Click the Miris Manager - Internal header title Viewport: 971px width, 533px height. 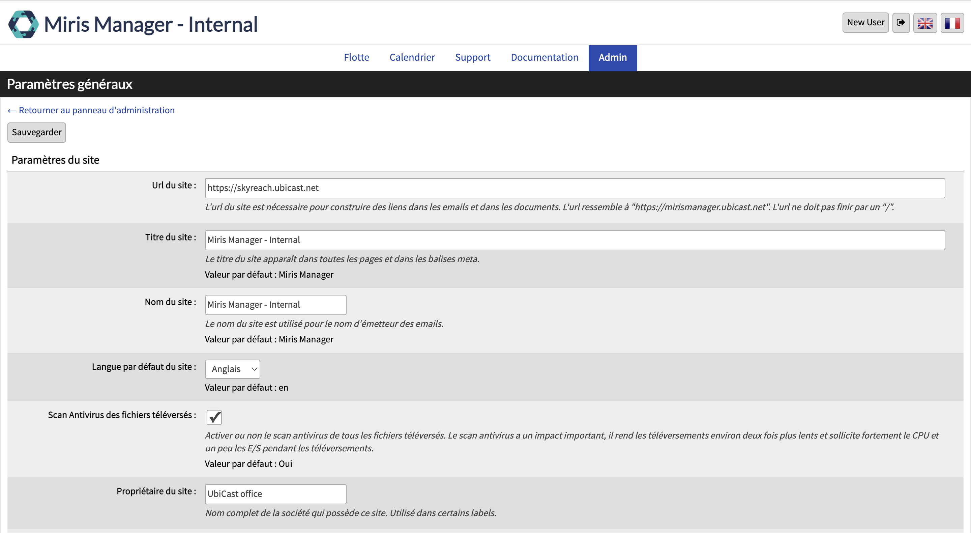[x=151, y=24]
